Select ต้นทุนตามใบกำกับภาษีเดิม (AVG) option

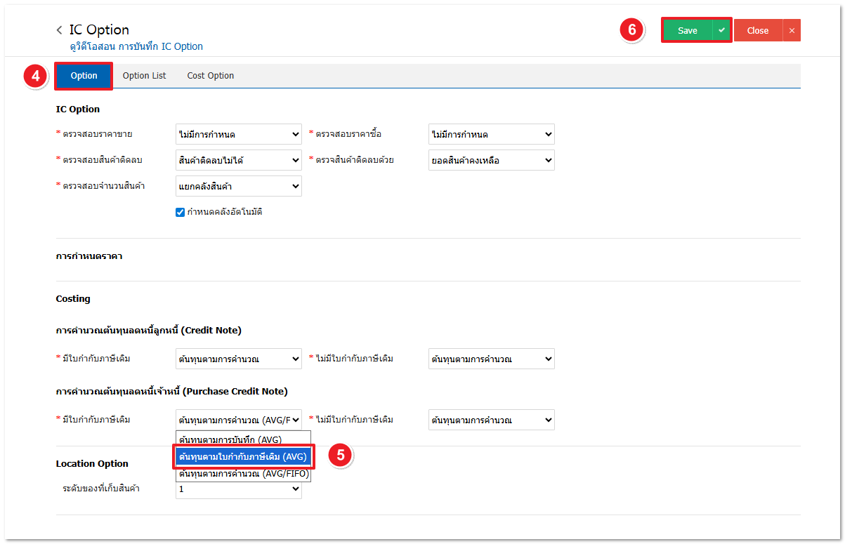pyautogui.click(x=242, y=456)
